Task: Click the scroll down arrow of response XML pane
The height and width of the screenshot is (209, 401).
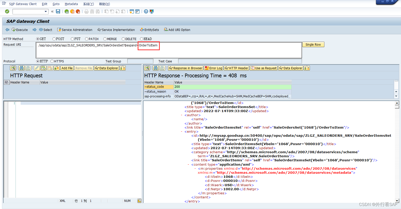Action: click(397, 201)
